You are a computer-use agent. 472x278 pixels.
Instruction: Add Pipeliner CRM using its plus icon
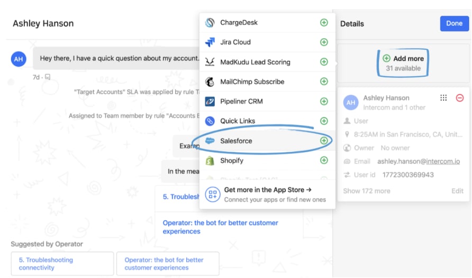point(324,101)
